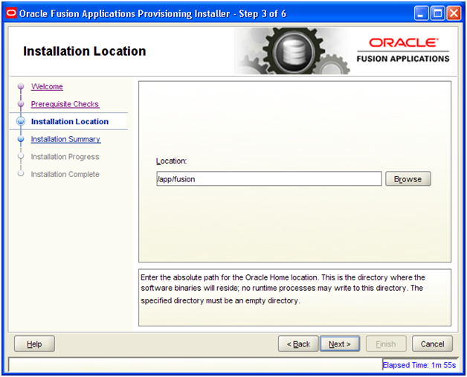Click the Elapsed Time status text
Screen dimensions: 467x377
click(x=419, y=365)
